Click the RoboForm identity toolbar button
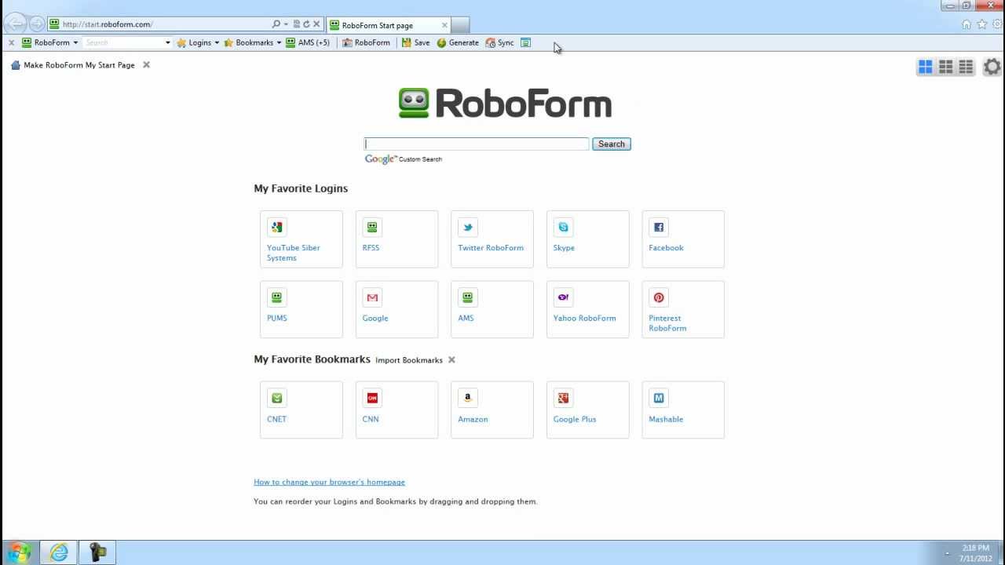1005x565 pixels. (x=366, y=42)
